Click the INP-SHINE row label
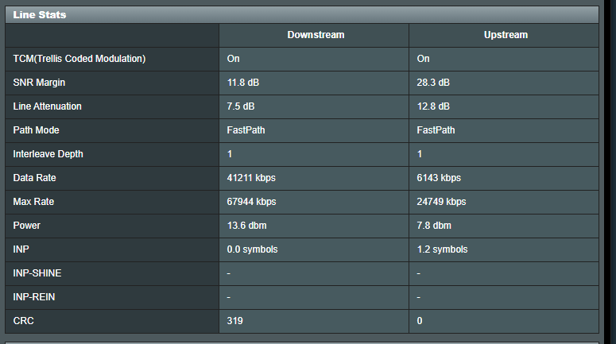The image size is (616, 344). (37, 273)
